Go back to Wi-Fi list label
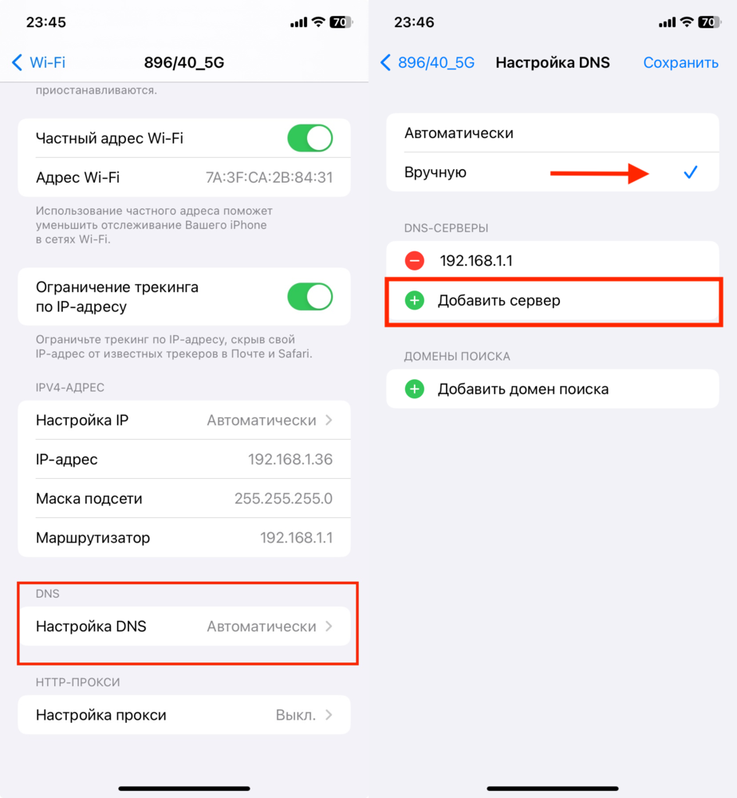 47,62
